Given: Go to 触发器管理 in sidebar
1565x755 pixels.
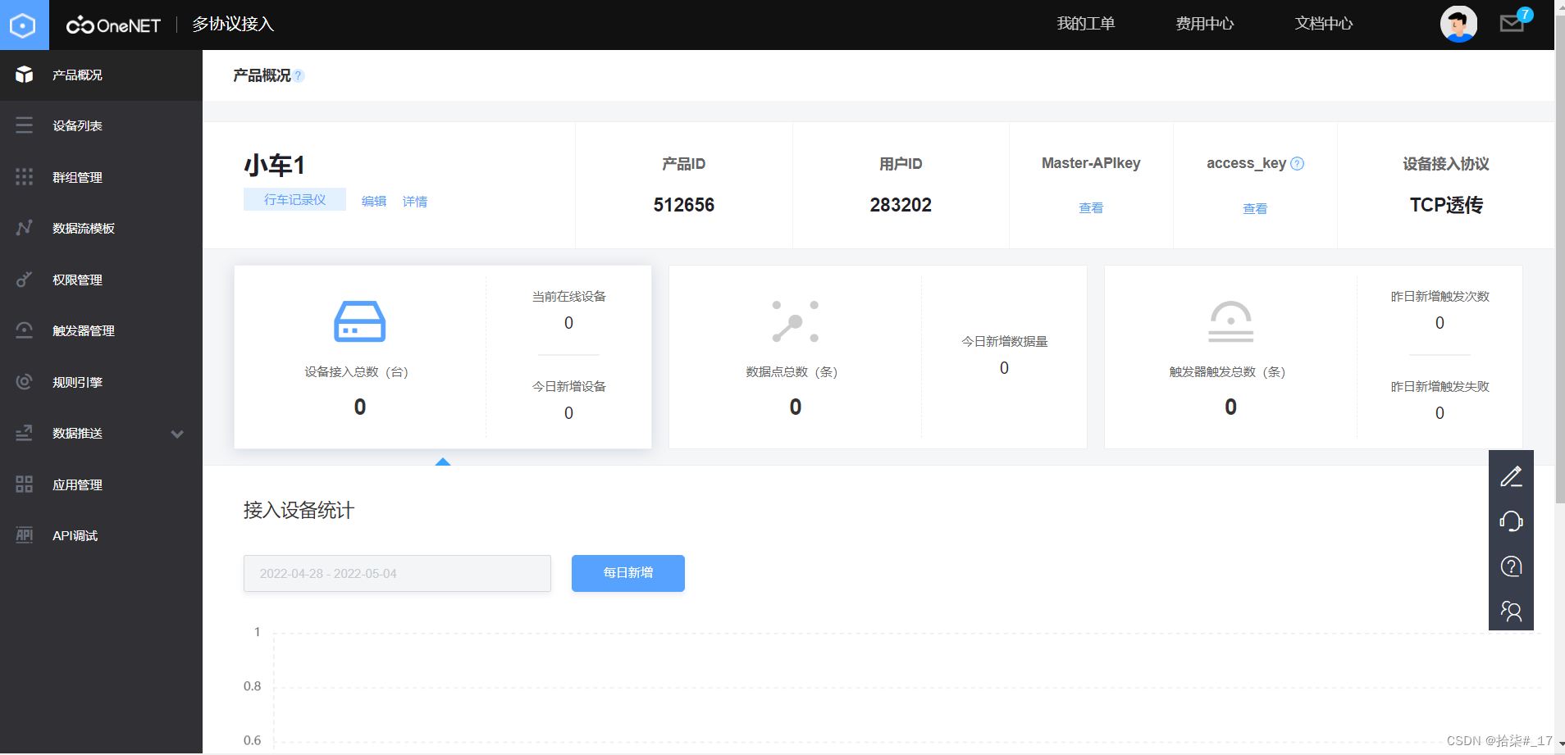Looking at the screenshot, I should (x=83, y=331).
